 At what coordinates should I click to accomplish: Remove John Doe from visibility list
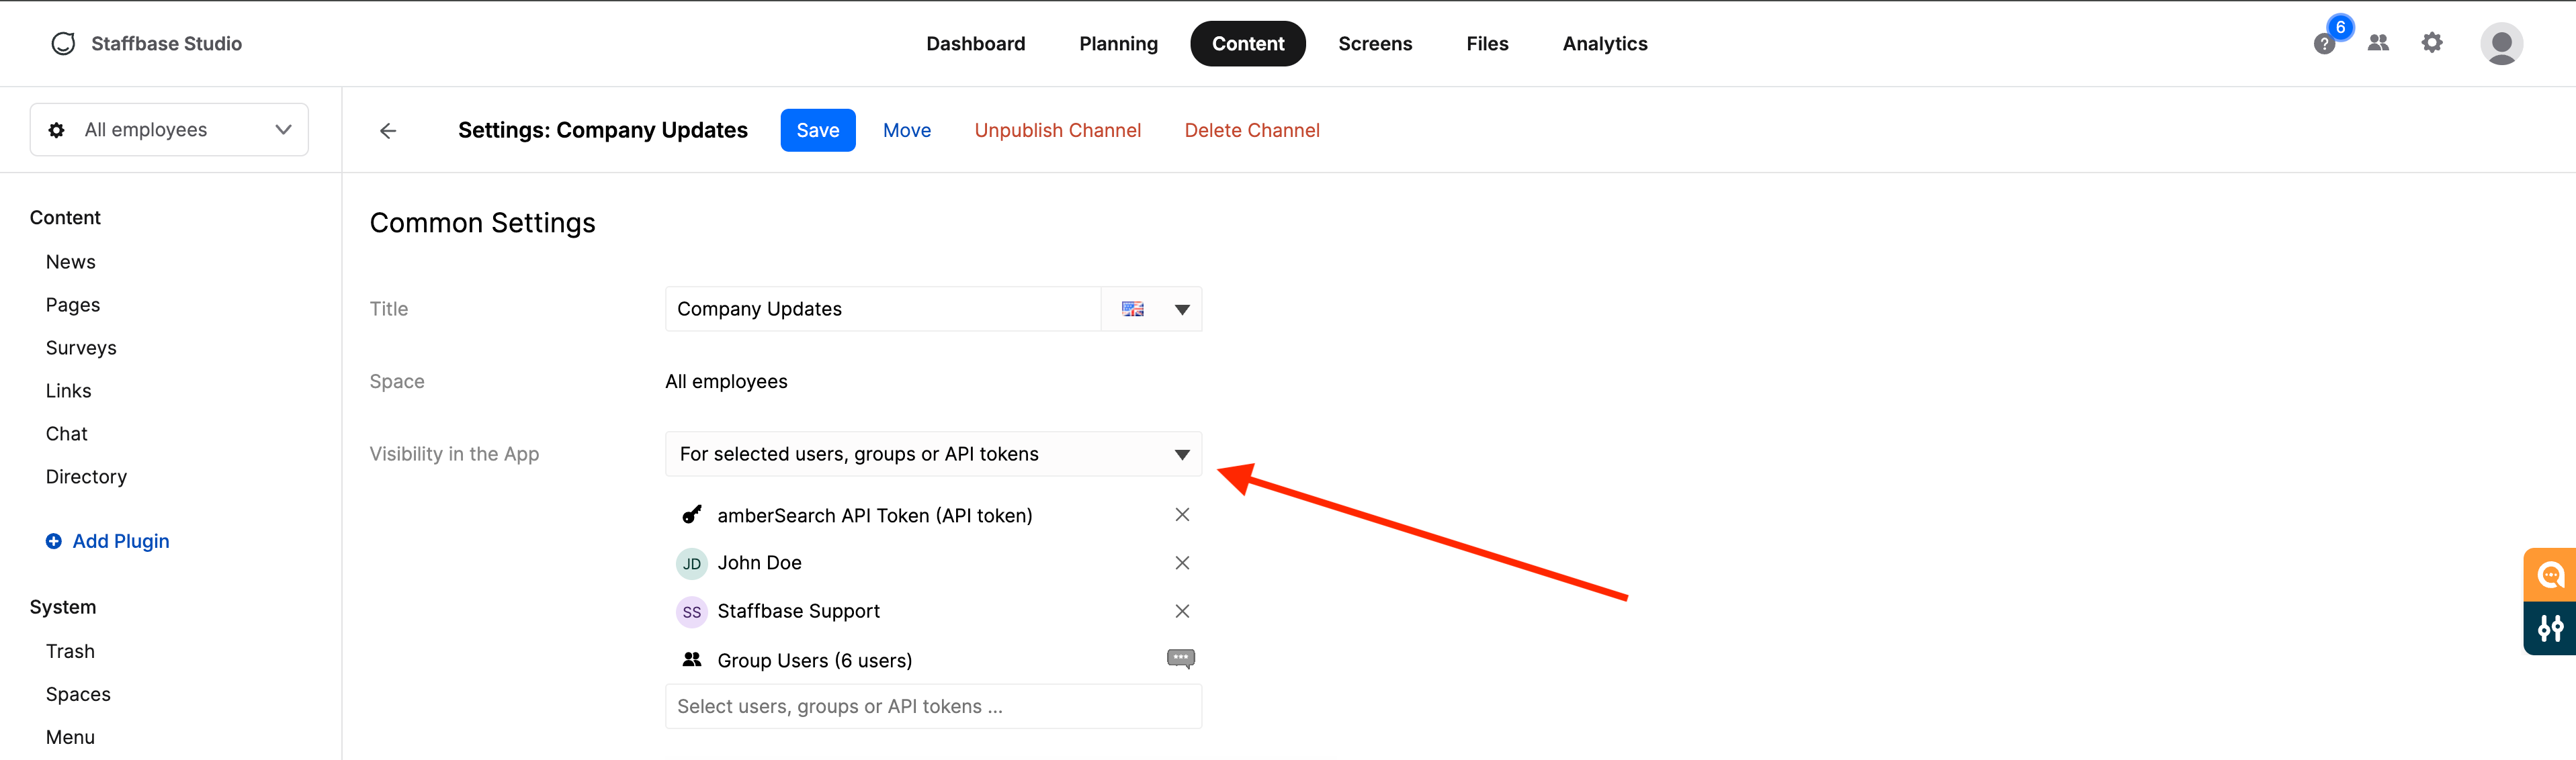(1182, 563)
